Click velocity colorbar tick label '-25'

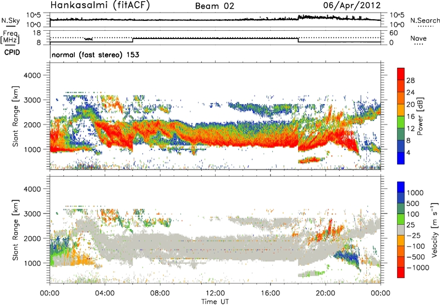coord(415,235)
